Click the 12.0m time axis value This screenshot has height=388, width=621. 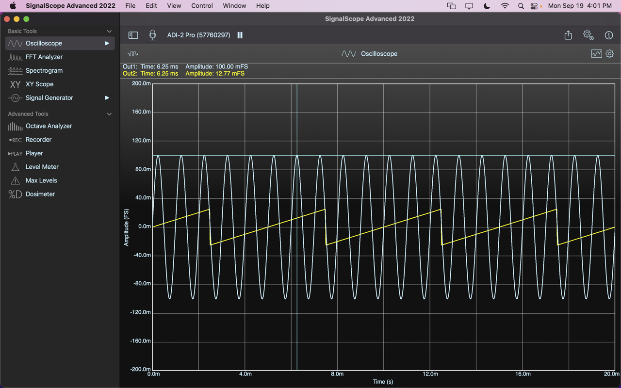(430, 374)
